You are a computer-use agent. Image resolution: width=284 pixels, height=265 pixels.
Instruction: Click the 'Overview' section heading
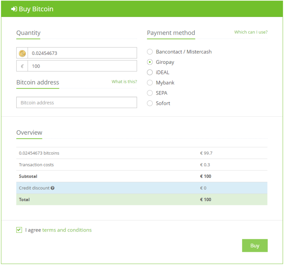[29, 132]
